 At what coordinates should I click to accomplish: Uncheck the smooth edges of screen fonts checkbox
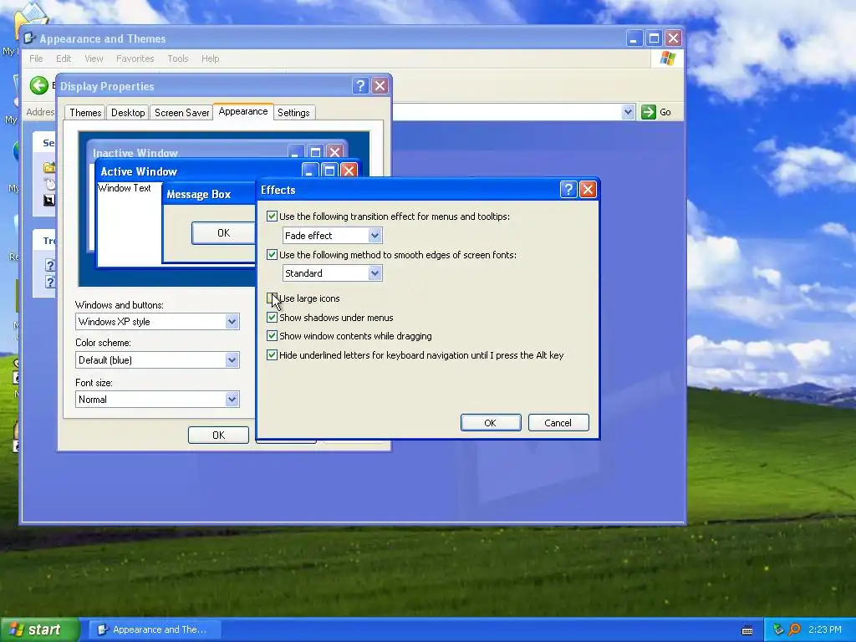point(272,254)
